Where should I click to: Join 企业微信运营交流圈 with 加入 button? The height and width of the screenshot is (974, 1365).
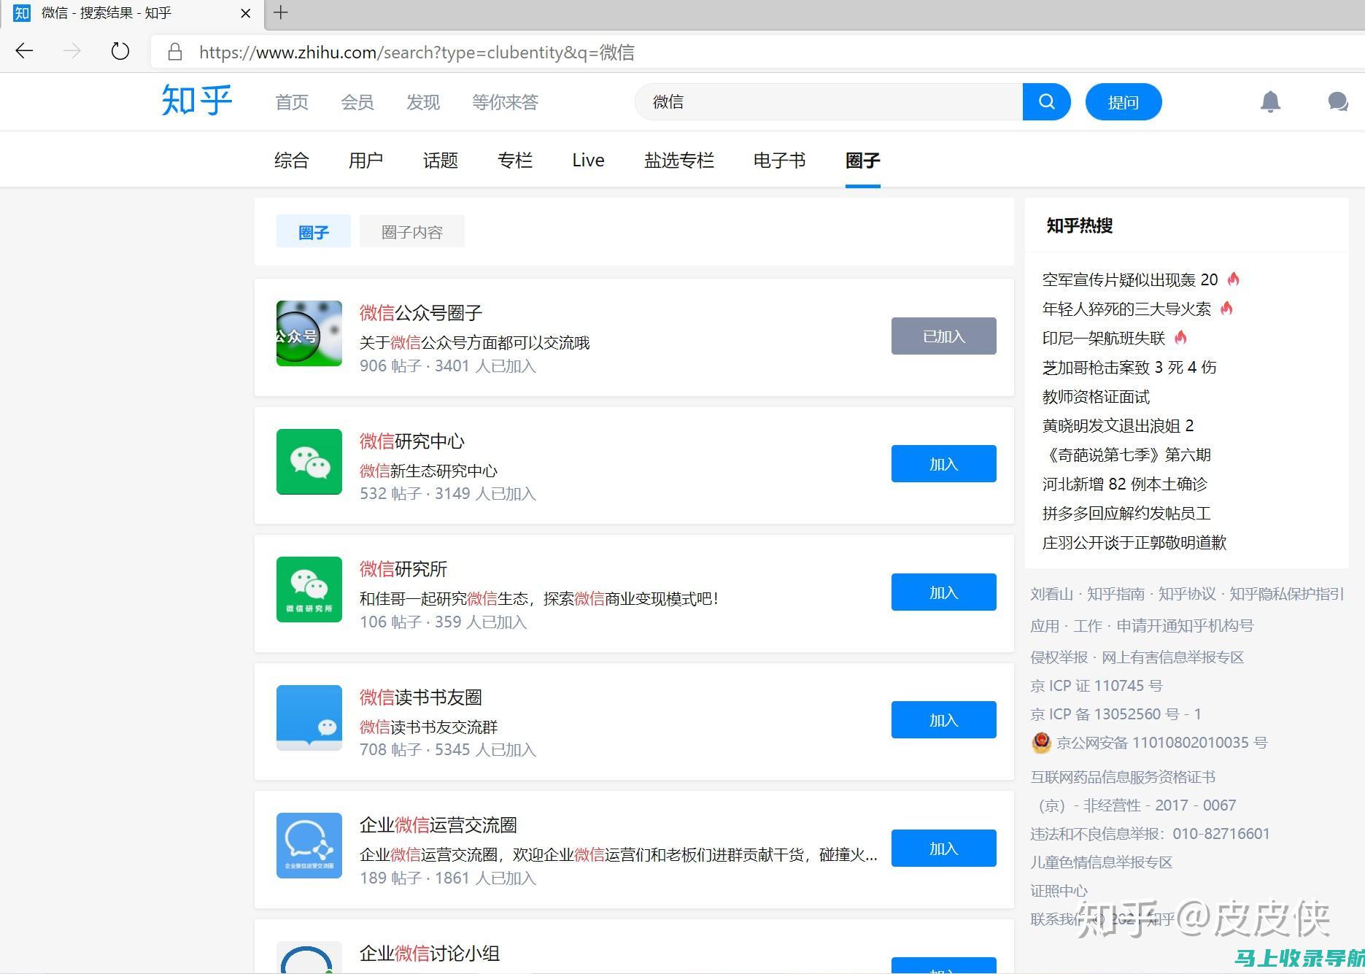point(944,848)
